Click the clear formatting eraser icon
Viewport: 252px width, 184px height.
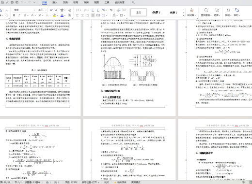pyautogui.click(x=70, y=10)
